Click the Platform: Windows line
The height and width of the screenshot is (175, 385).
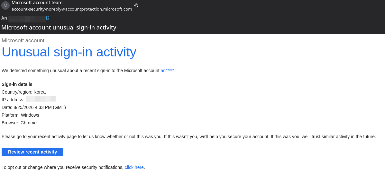20,115
